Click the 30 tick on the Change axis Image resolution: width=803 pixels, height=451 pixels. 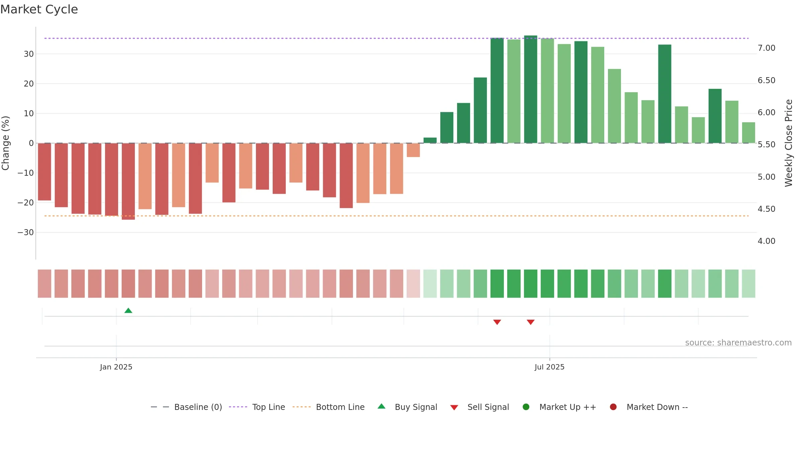pyautogui.click(x=29, y=54)
